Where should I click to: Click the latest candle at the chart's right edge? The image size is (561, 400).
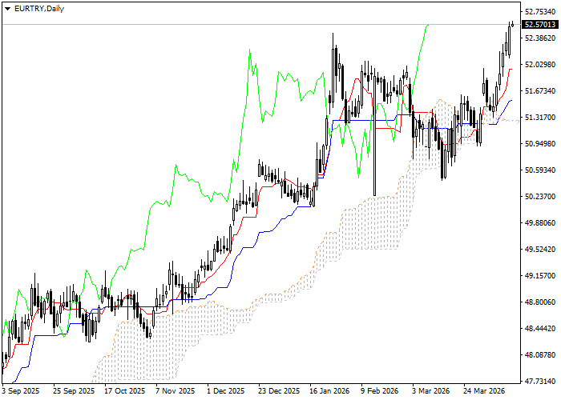click(512, 25)
